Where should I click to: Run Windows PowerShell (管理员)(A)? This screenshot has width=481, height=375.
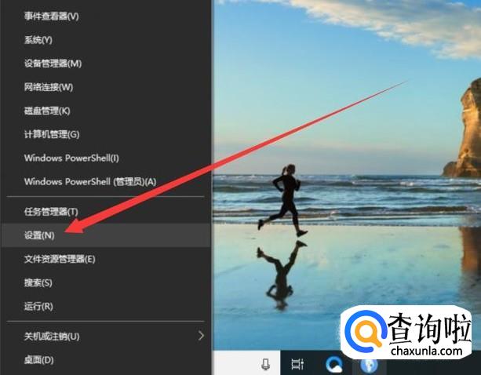coord(106,181)
